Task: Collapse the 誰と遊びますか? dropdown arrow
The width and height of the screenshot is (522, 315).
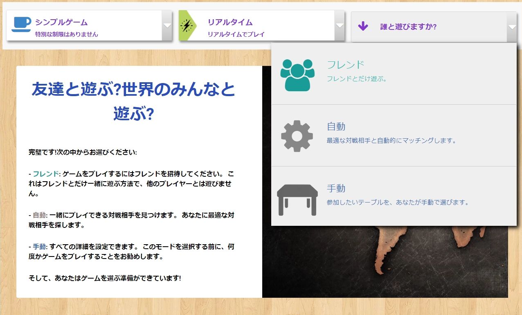Action: coord(512,27)
